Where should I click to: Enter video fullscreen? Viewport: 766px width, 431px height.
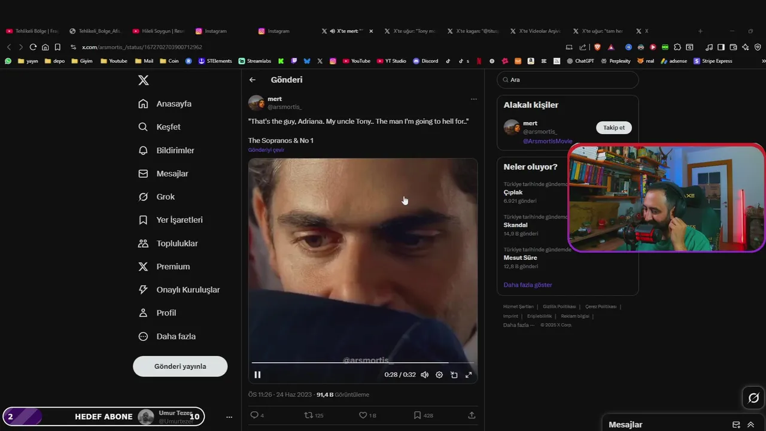pos(469,375)
